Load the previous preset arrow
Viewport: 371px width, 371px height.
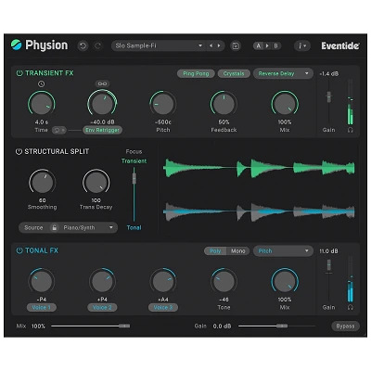click(x=211, y=45)
